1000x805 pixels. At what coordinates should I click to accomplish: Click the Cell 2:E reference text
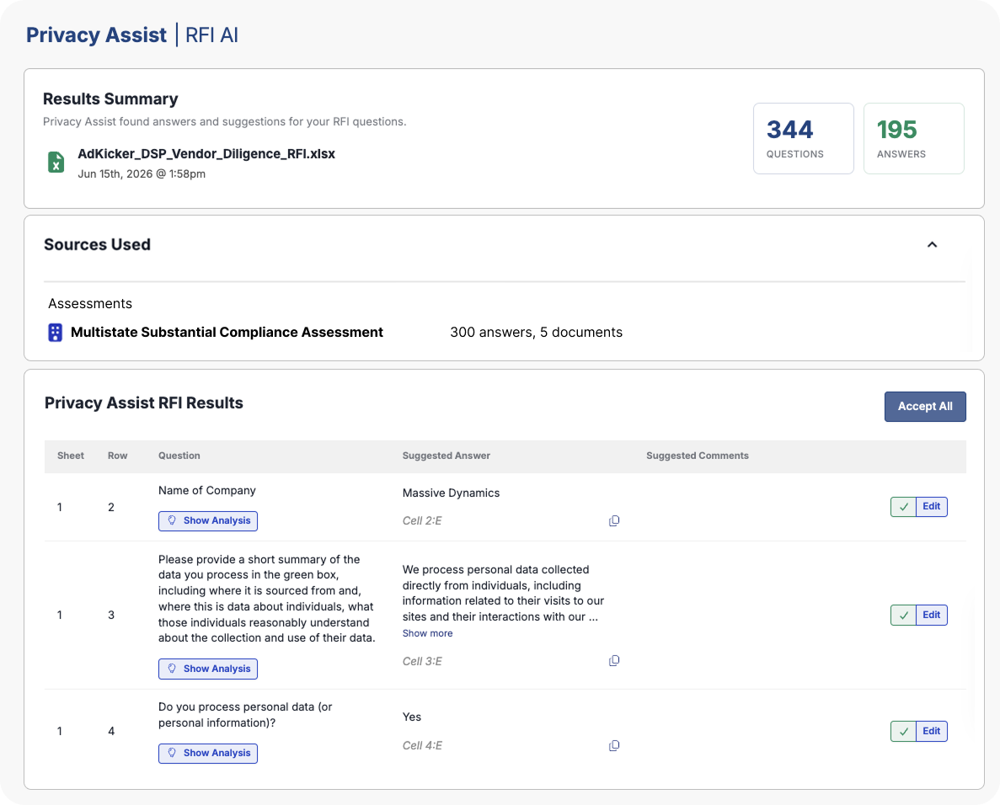[x=422, y=520]
